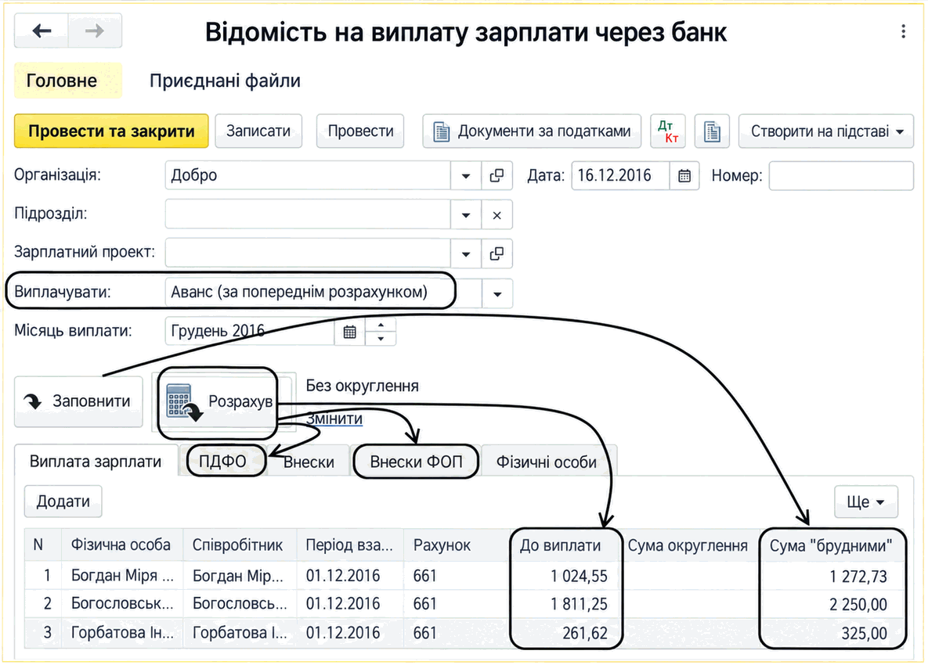Increase the payment month by one

381,325
